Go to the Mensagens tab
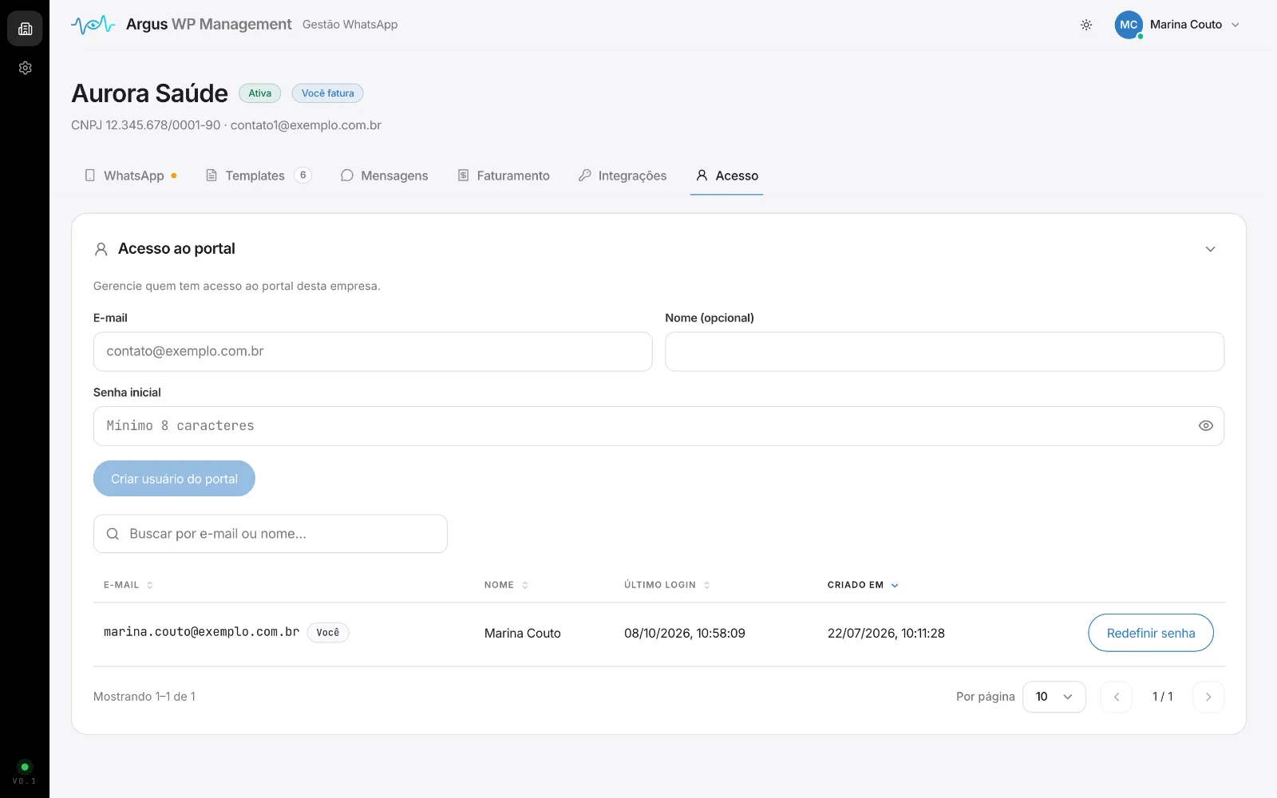Screen dimensions: 1277x798 point(384,176)
